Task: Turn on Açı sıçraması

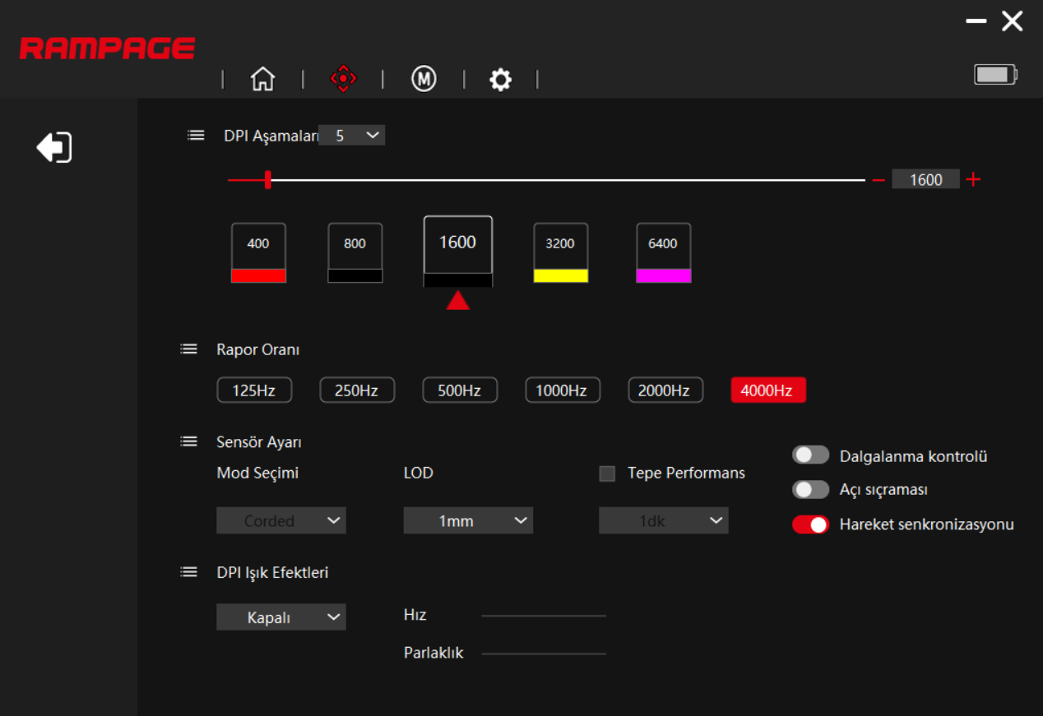Action: (810, 489)
